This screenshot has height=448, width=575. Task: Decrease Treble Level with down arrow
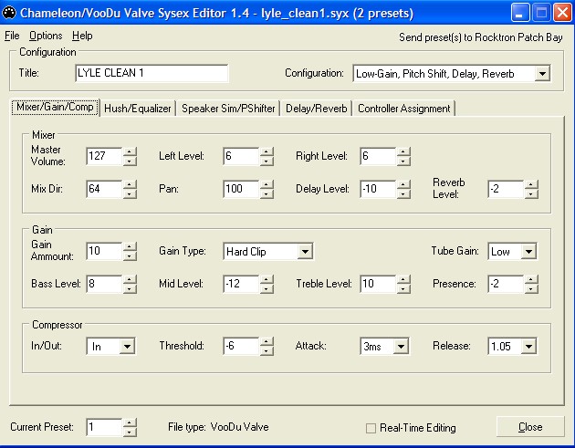pyautogui.click(x=403, y=289)
